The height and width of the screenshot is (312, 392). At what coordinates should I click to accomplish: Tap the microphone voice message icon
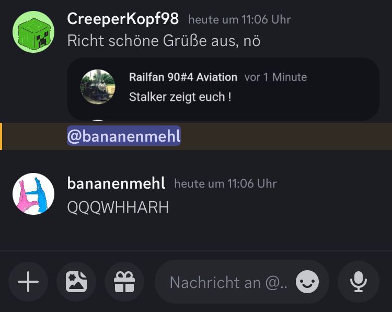(x=359, y=282)
